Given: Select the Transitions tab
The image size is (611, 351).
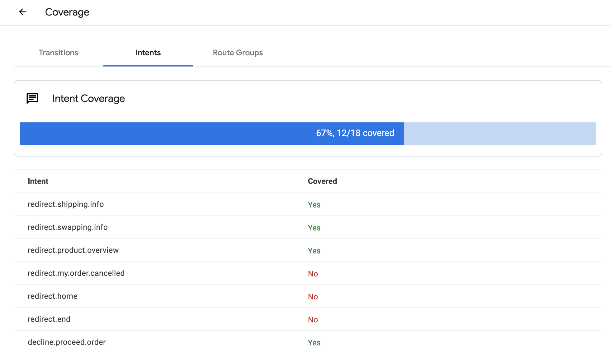Looking at the screenshot, I should [x=59, y=53].
